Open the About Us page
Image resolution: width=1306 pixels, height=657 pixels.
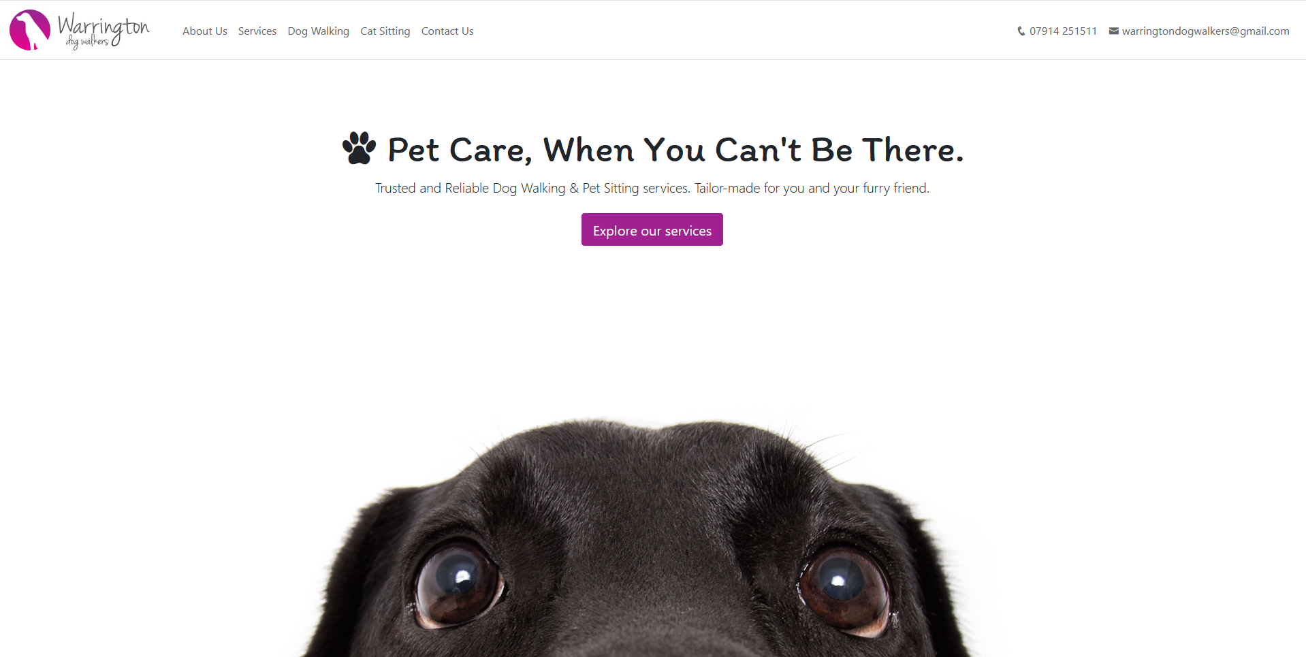coord(205,31)
